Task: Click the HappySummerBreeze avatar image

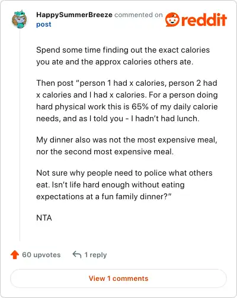Action: (x=19, y=20)
